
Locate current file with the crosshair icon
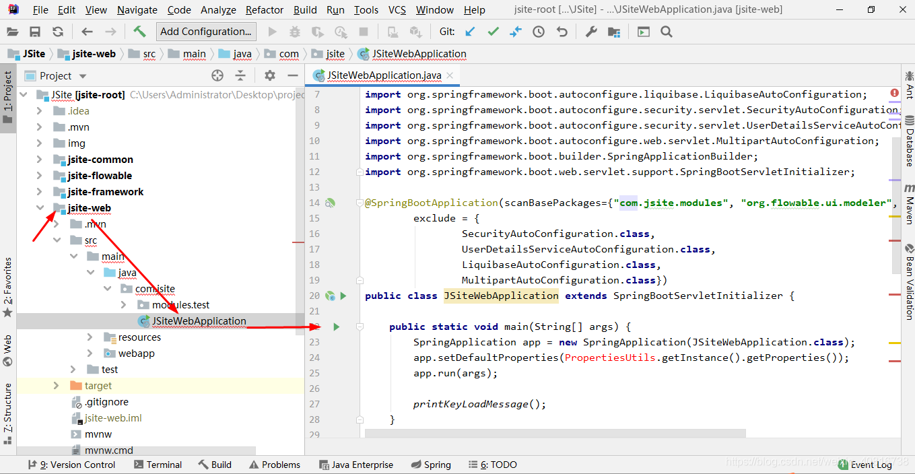pos(217,75)
